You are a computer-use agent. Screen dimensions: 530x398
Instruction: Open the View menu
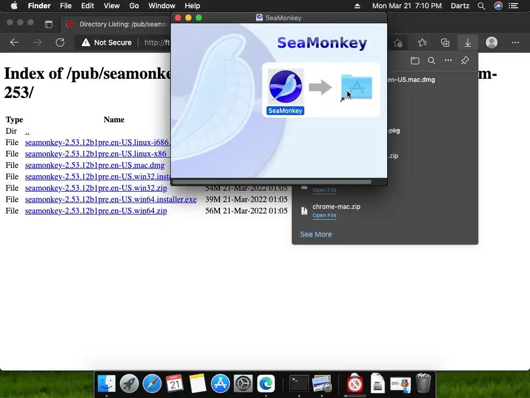112,6
